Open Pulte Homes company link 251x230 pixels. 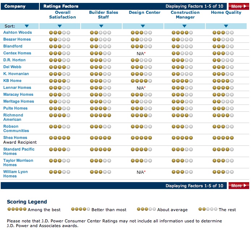pyautogui.click(x=15, y=108)
